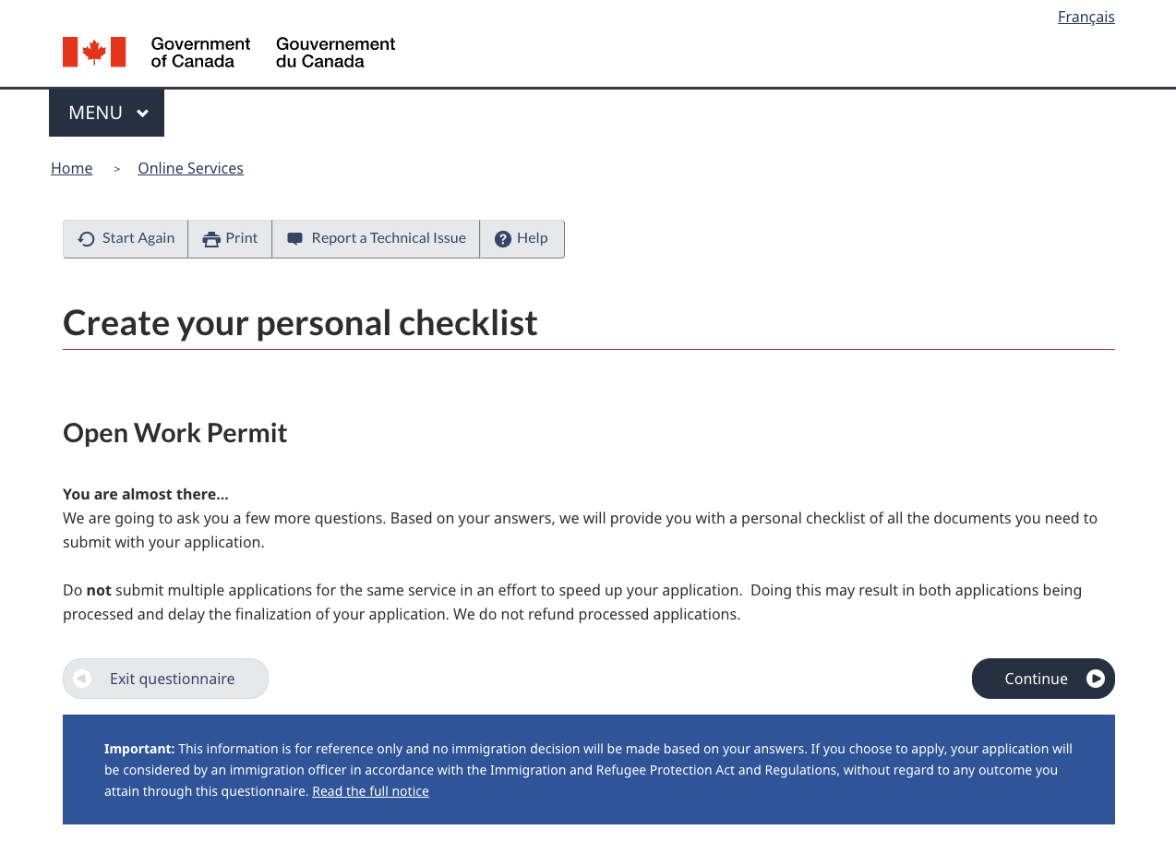Click the Canada maple leaf flag icon
The image size is (1176, 842).
point(94,52)
